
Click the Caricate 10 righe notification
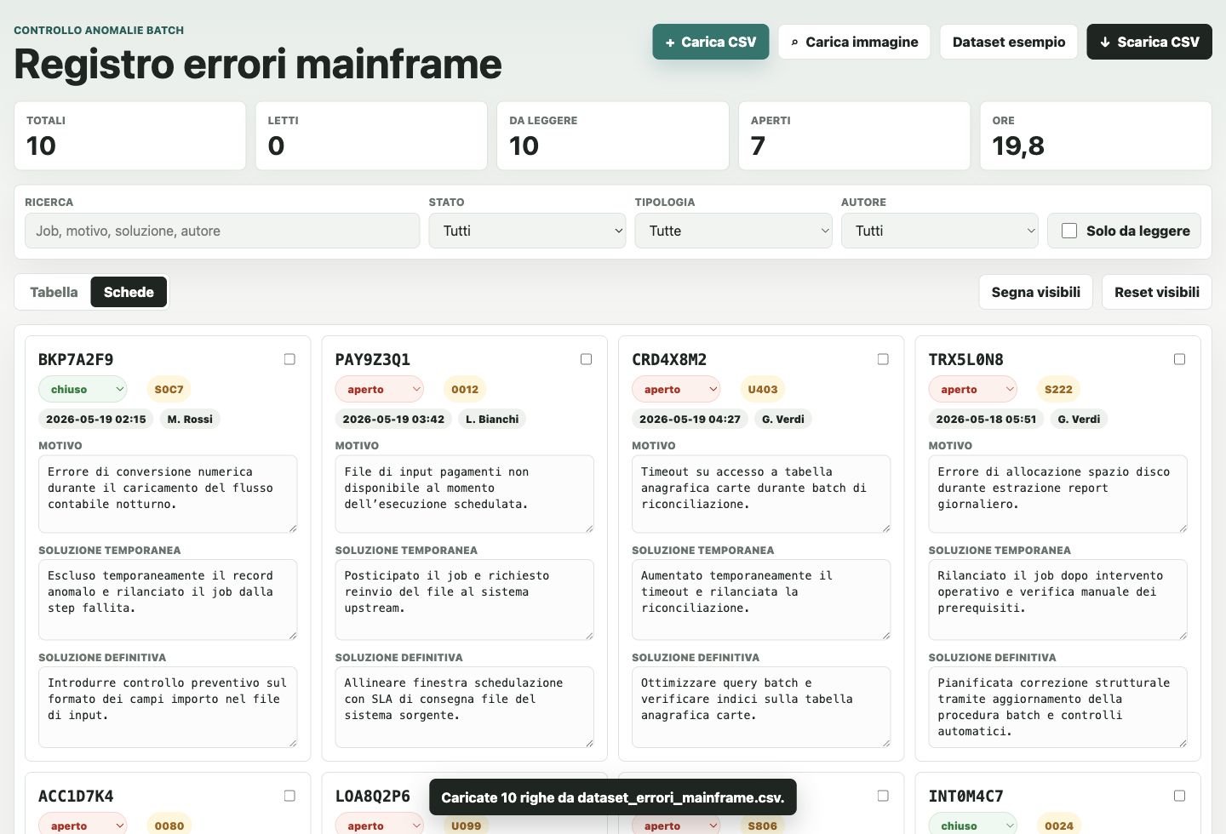[613, 797]
